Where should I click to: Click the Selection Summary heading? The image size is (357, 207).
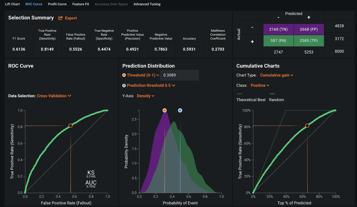click(x=31, y=18)
